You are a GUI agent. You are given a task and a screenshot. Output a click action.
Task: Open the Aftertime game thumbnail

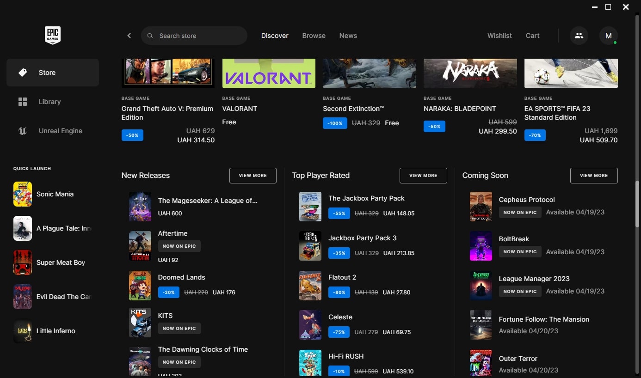click(x=140, y=246)
